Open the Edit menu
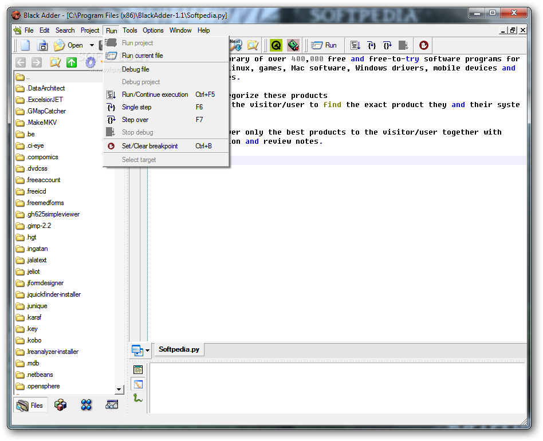 (x=44, y=30)
